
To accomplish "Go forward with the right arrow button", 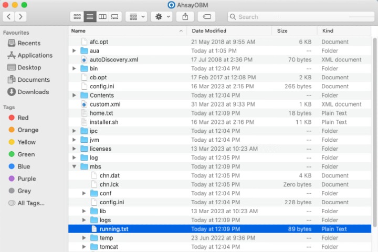I will [21, 17].
